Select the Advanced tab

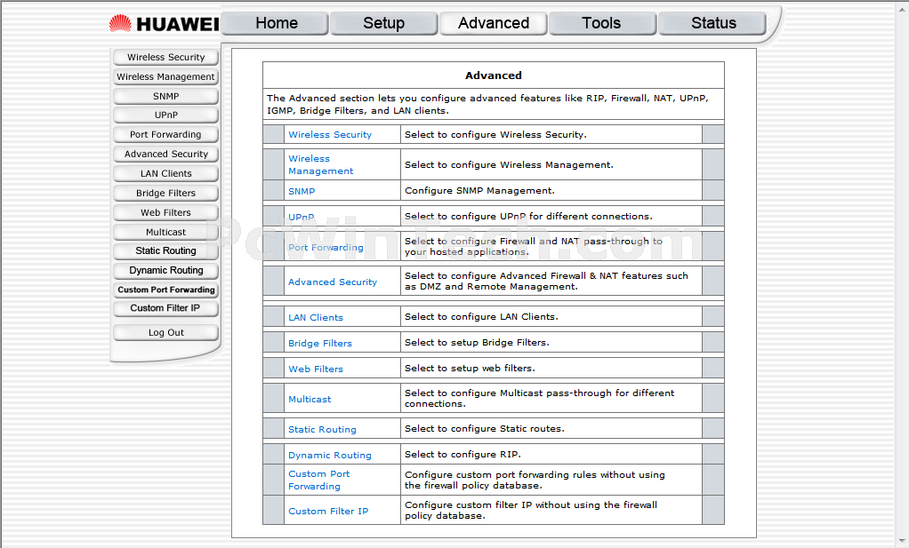494,23
